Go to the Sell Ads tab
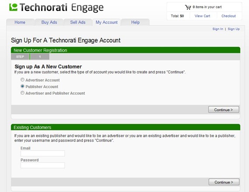249x192 pixels. click(78, 22)
